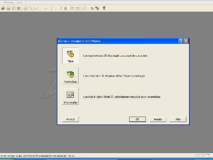The width and height of the screenshot is (213, 160).
Task: Click the Mise en plan description text
Action: coord(122,97)
